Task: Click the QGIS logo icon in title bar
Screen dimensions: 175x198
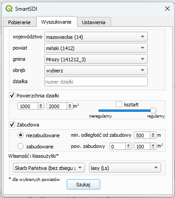Action: point(9,8)
